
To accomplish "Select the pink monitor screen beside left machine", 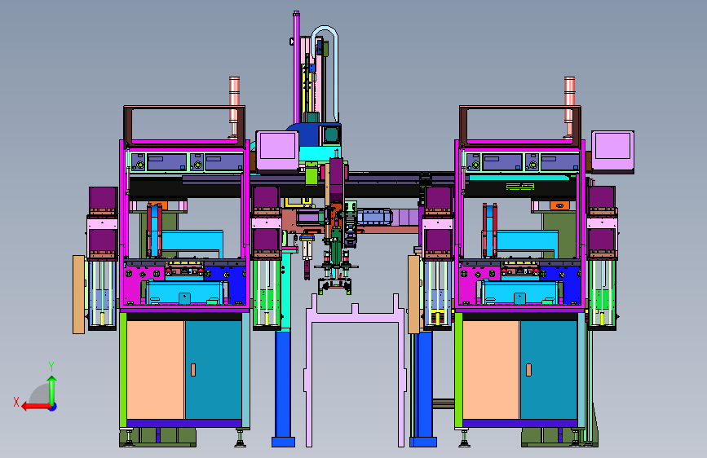I will pos(277,146).
